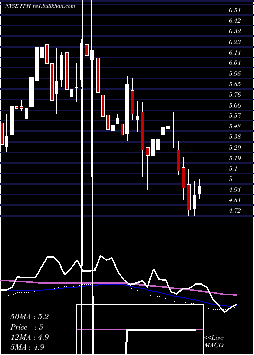Click the 5.1 price axis label
254x355 pixels.
click(x=233, y=169)
